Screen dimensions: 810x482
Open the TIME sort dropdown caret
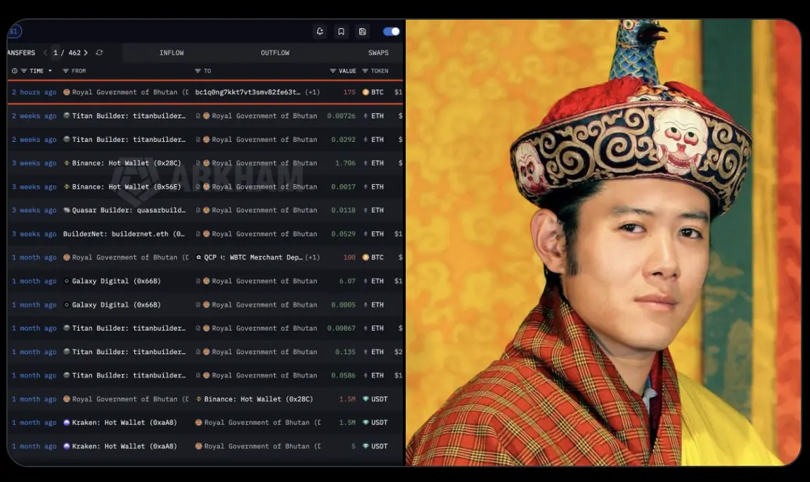(50, 71)
